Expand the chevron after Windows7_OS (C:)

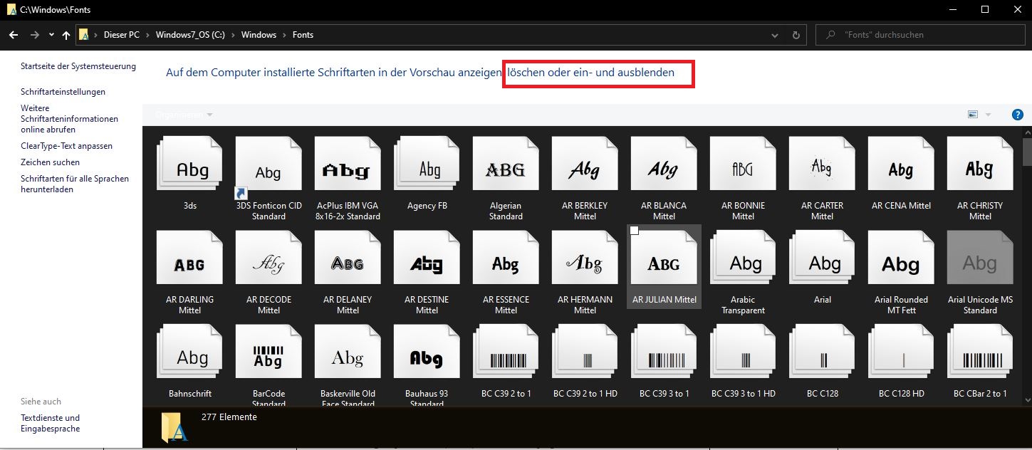233,35
